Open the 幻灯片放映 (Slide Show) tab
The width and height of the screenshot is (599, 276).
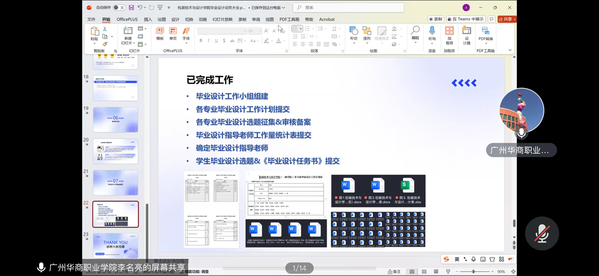(222, 19)
